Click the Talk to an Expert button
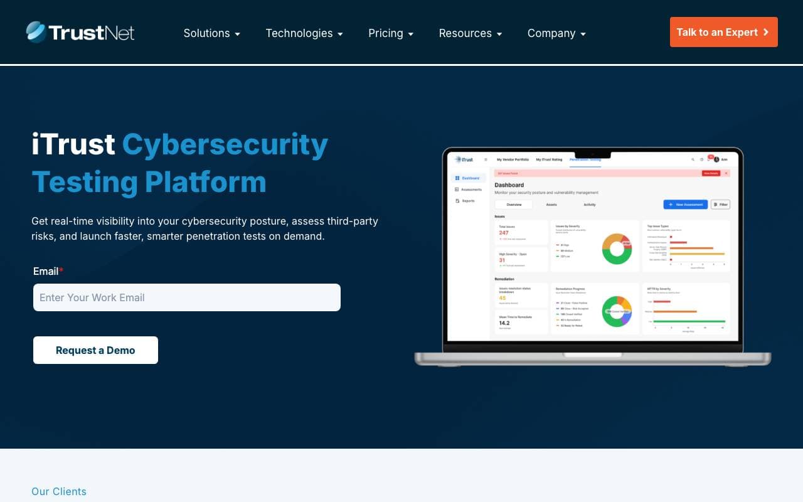 [x=724, y=32]
